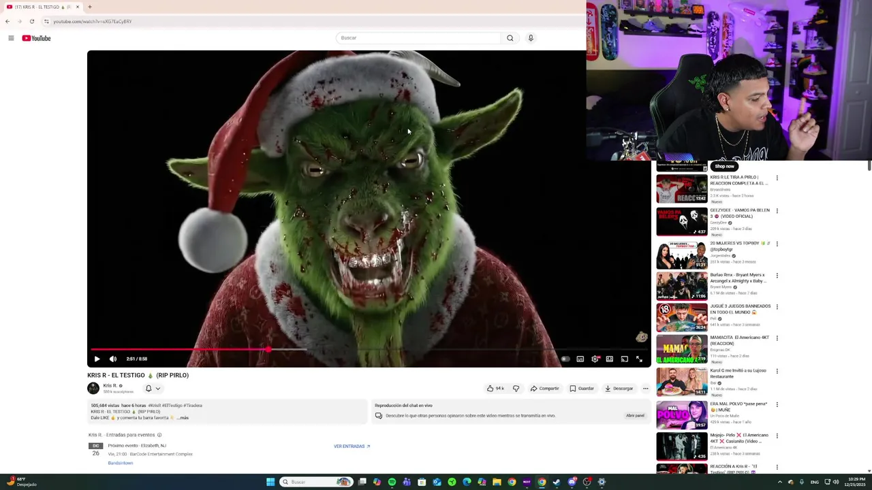This screenshot has height=490, width=872.
Task: Open Burlao Rmx video thumbnail
Action: pyautogui.click(x=681, y=286)
